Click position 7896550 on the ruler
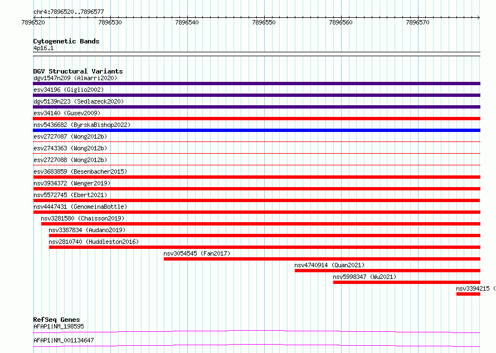The height and width of the screenshot is (353, 496). coord(264,22)
